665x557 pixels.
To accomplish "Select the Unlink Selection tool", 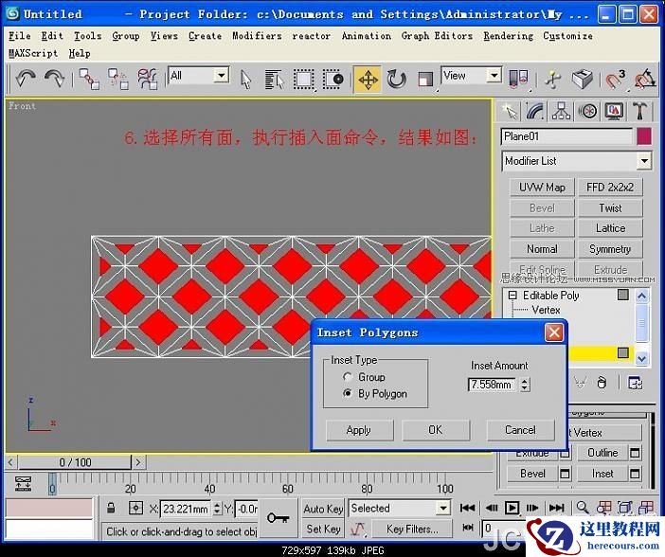I will click(x=117, y=79).
